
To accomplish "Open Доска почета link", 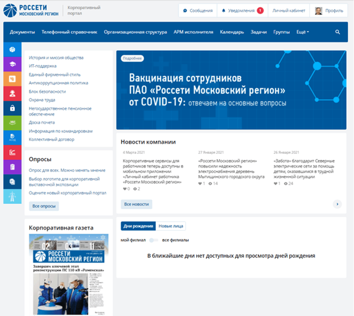I will 42,122.
